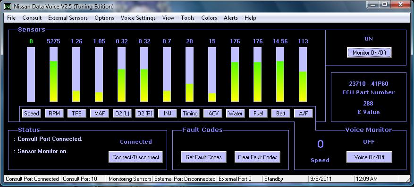Click the MAF value 1.05

pos(99,41)
